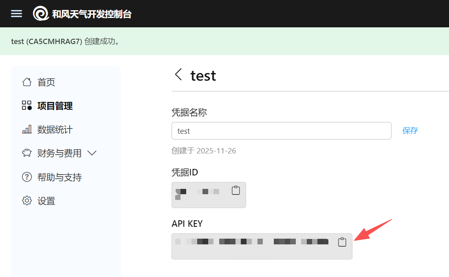Open the 数据统计 menu item

[48, 130]
